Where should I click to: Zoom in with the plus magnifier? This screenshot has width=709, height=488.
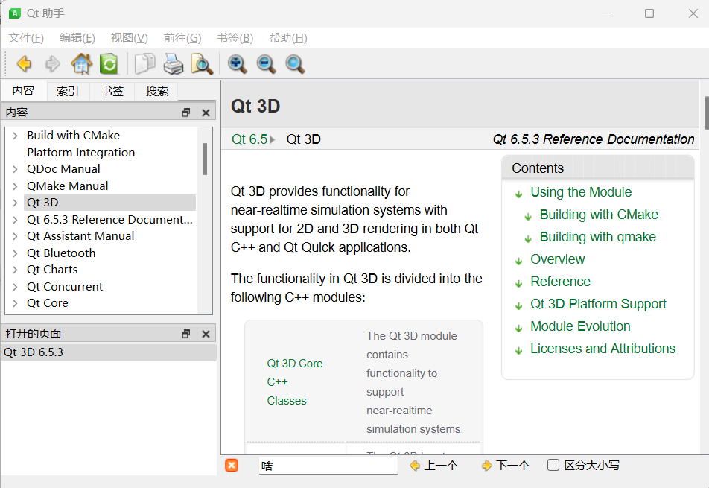click(x=238, y=64)
